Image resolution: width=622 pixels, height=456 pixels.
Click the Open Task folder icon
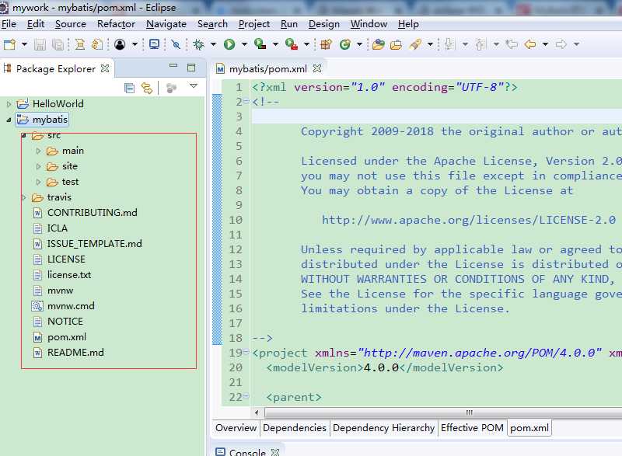pos(396,44)
